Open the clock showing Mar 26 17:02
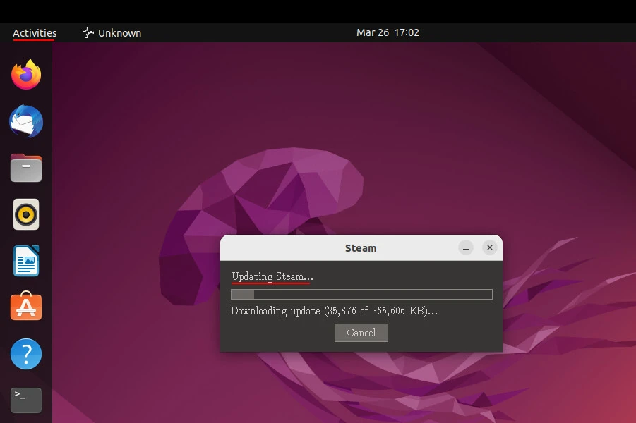This screenshot has height=423, width=636. pyautogui.click(x=388, y=32)
